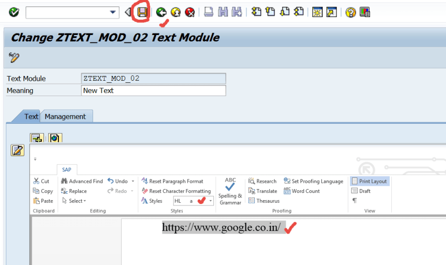The image size is (446, 265).
Task: Run Spelling & Grammar check
Action: [230, 191]
